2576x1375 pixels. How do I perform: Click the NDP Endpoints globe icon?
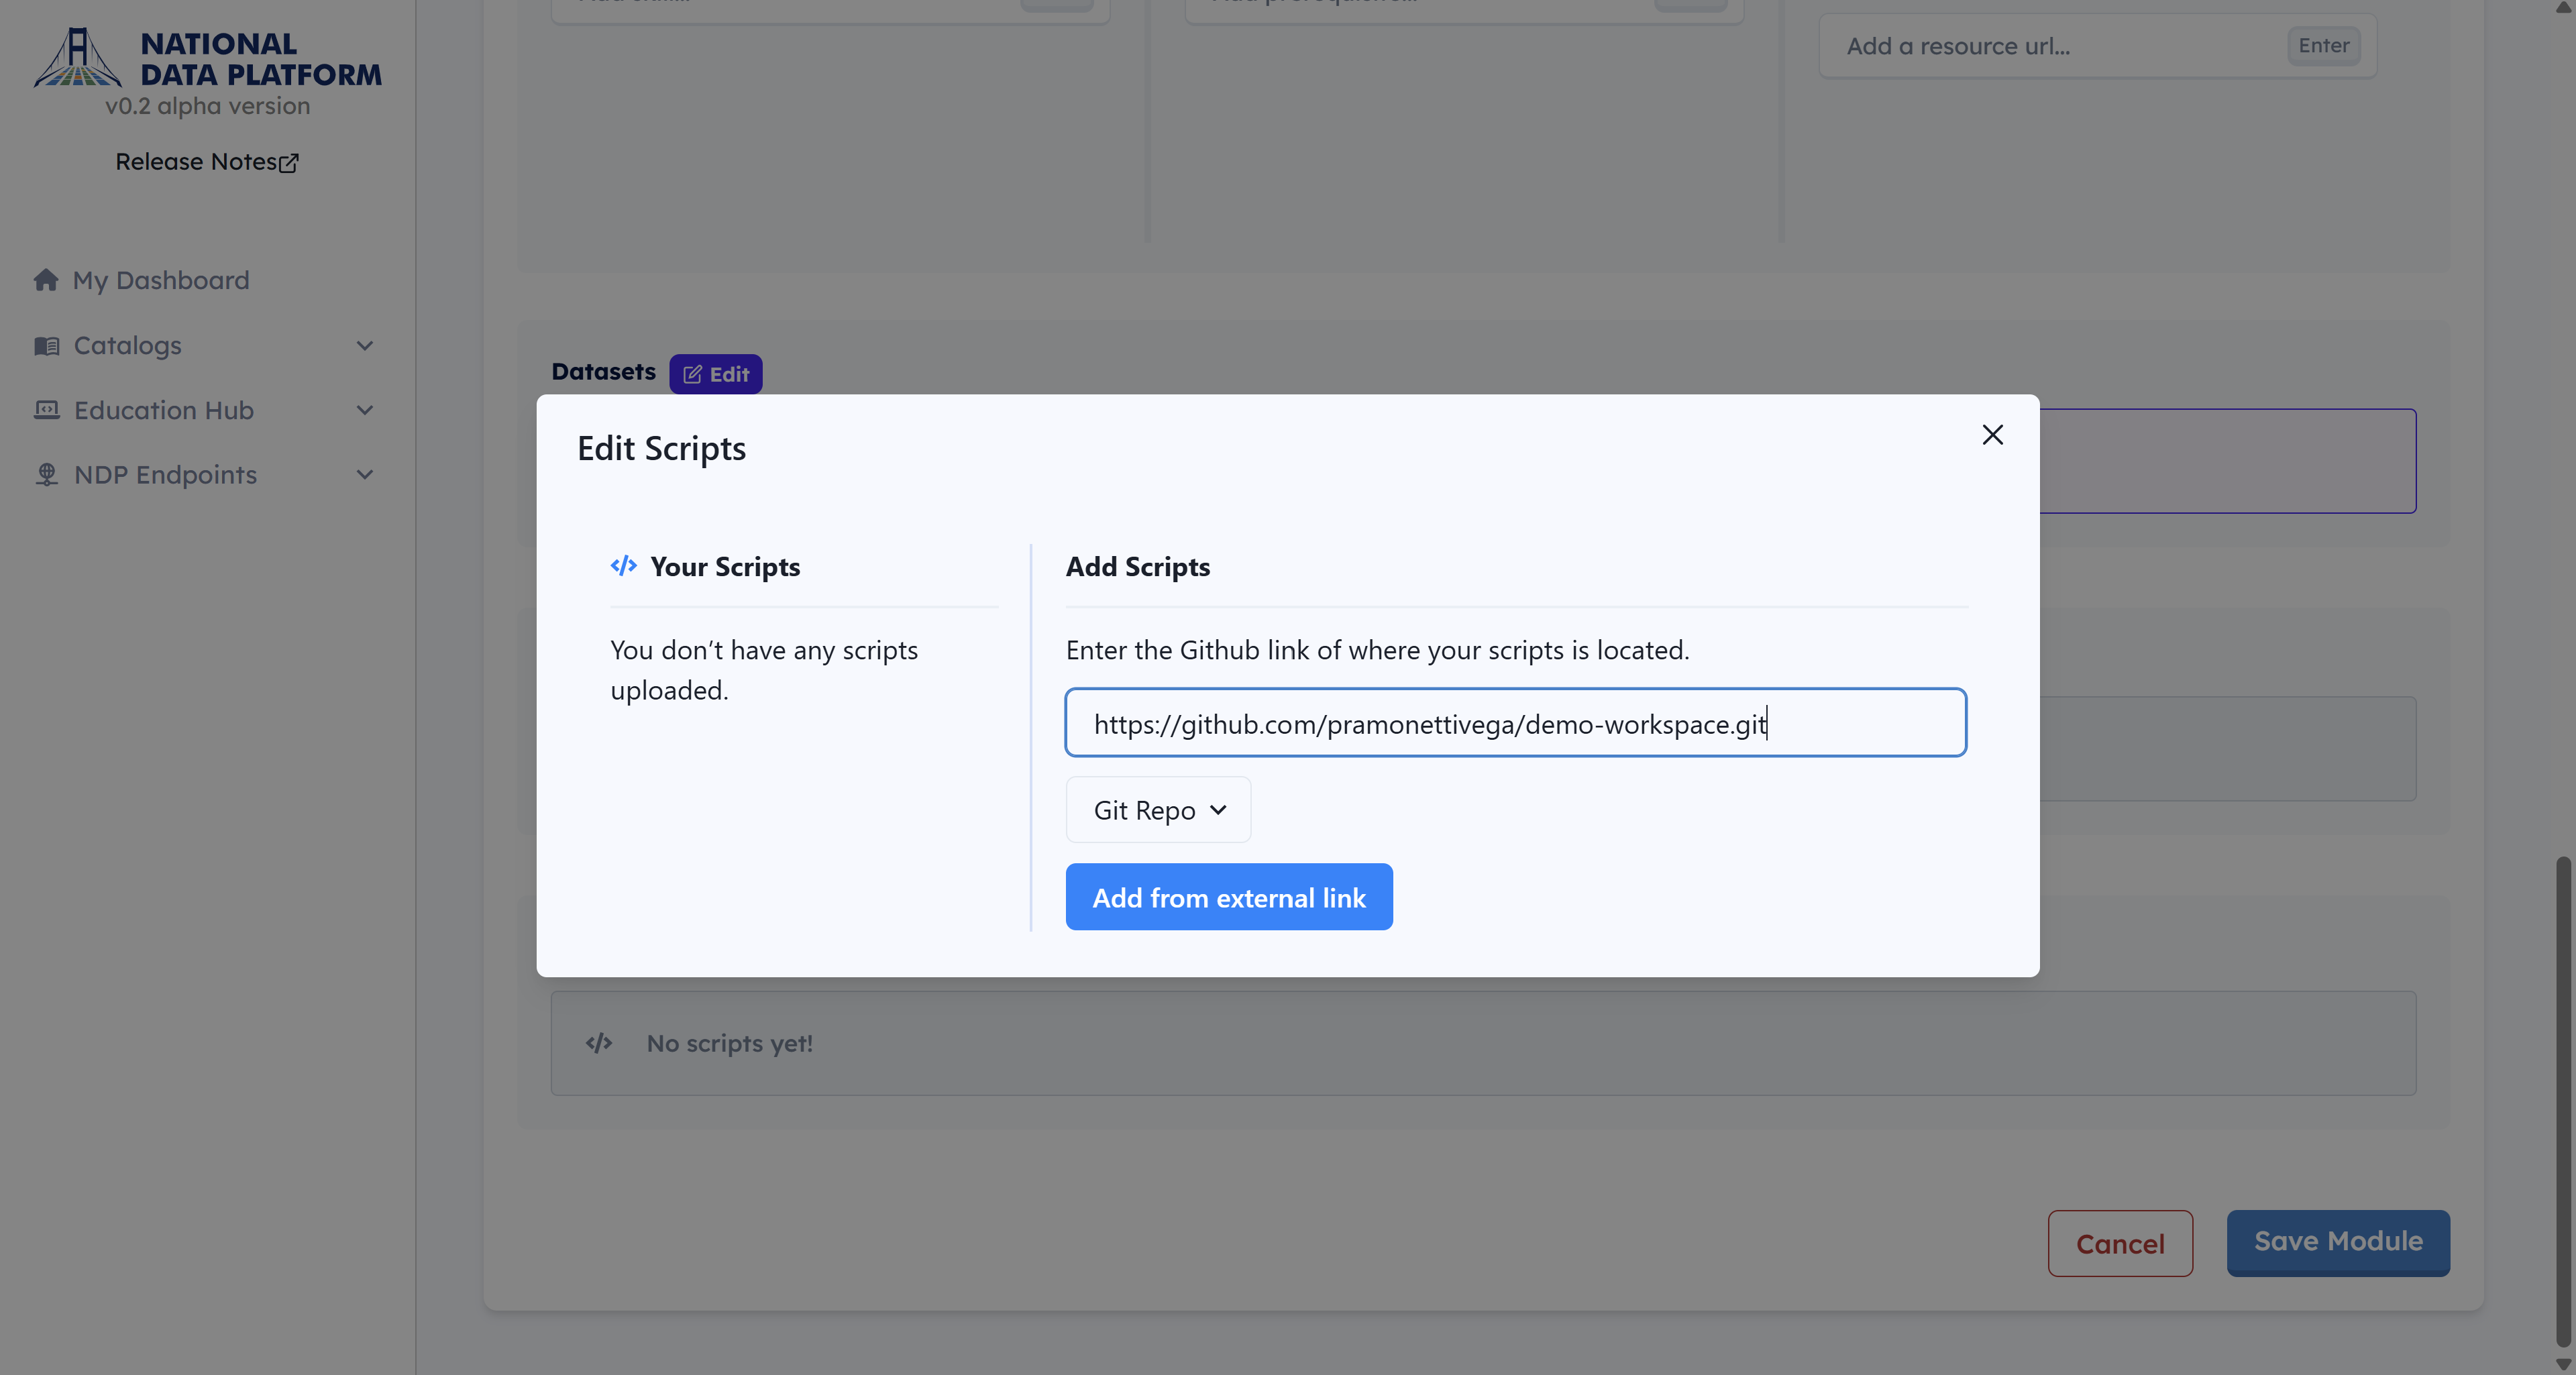(x=47, y=475)
